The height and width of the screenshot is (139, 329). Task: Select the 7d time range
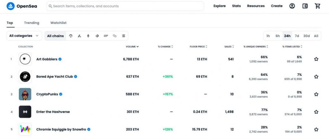coord(297,36)
